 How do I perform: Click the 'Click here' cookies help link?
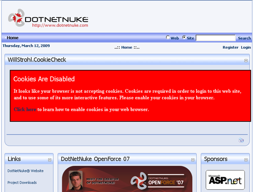point(25,109)
